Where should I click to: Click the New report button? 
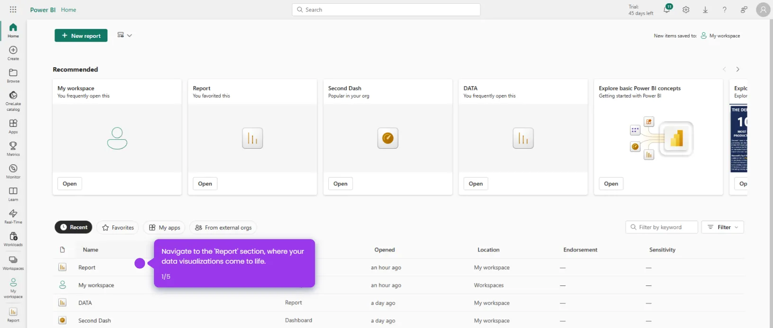(x=81, y=35)
